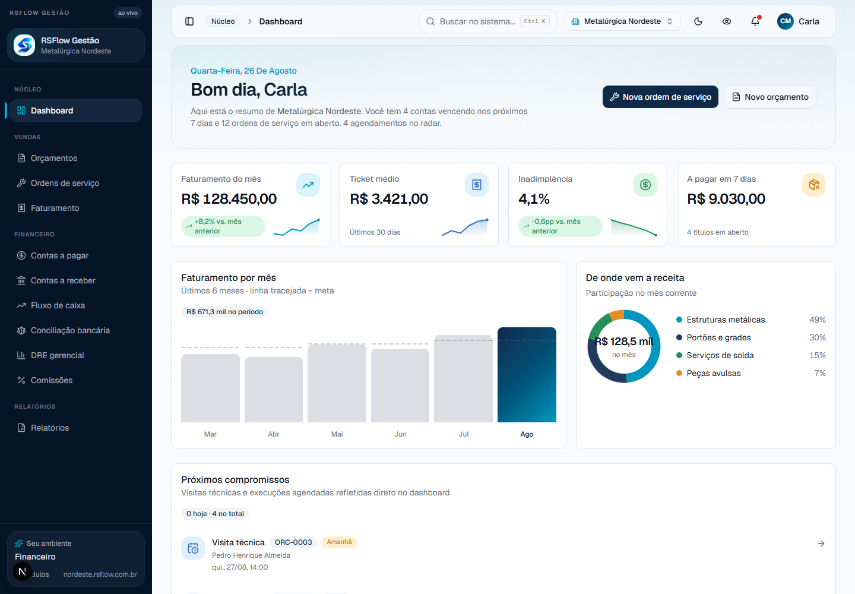Click the Fluxo de caixa trend icon

pos(21,305)
